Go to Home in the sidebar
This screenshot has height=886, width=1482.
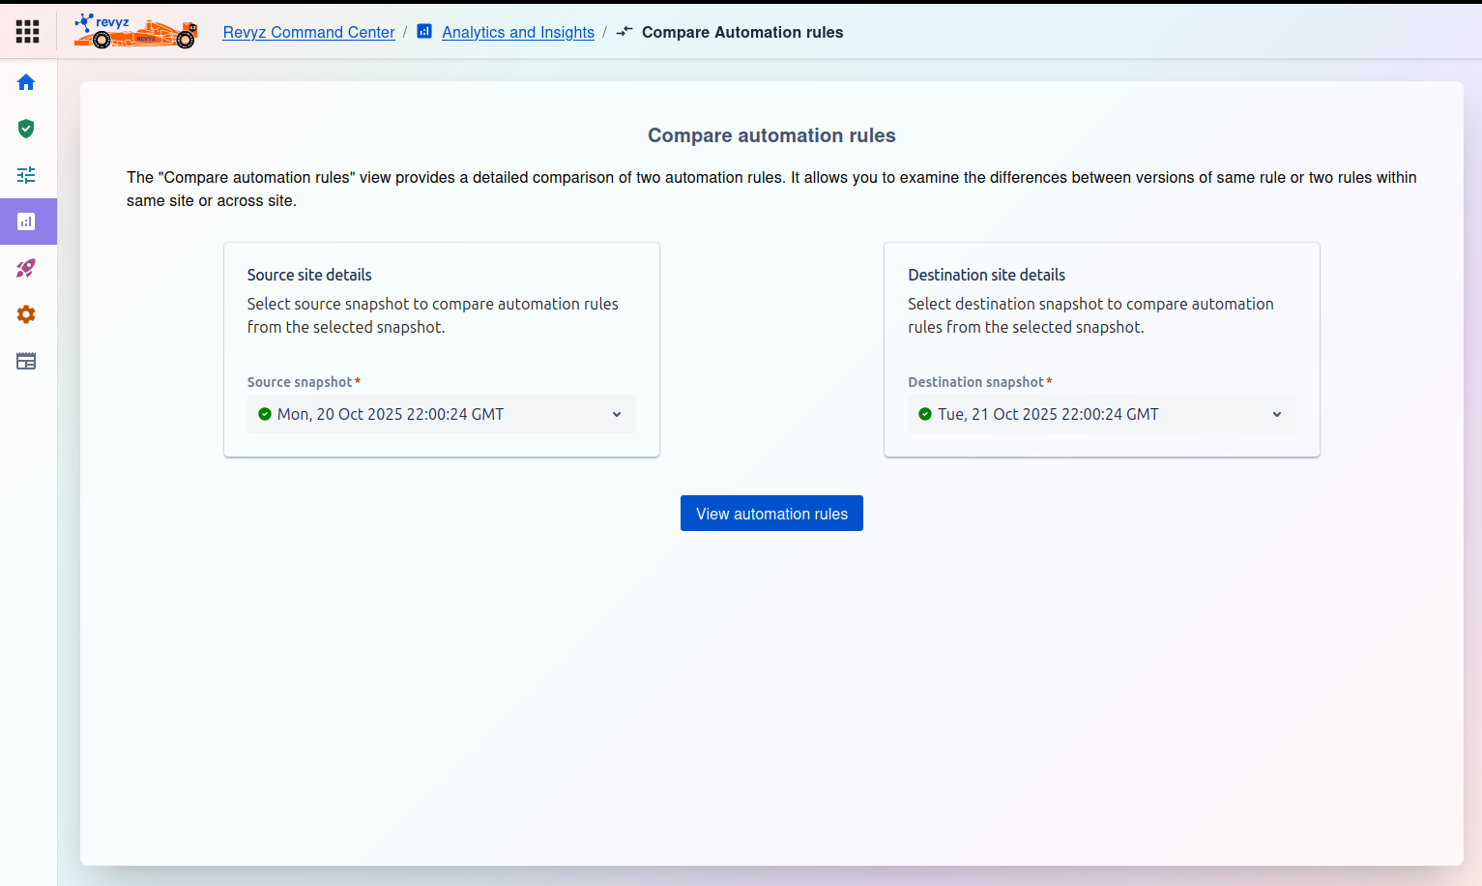tap(26, 82)
